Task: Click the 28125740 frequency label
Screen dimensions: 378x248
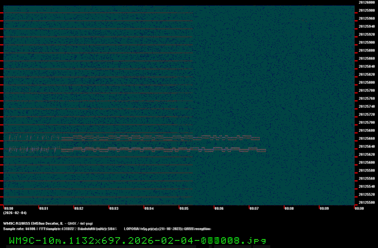Action: point(367,107)
